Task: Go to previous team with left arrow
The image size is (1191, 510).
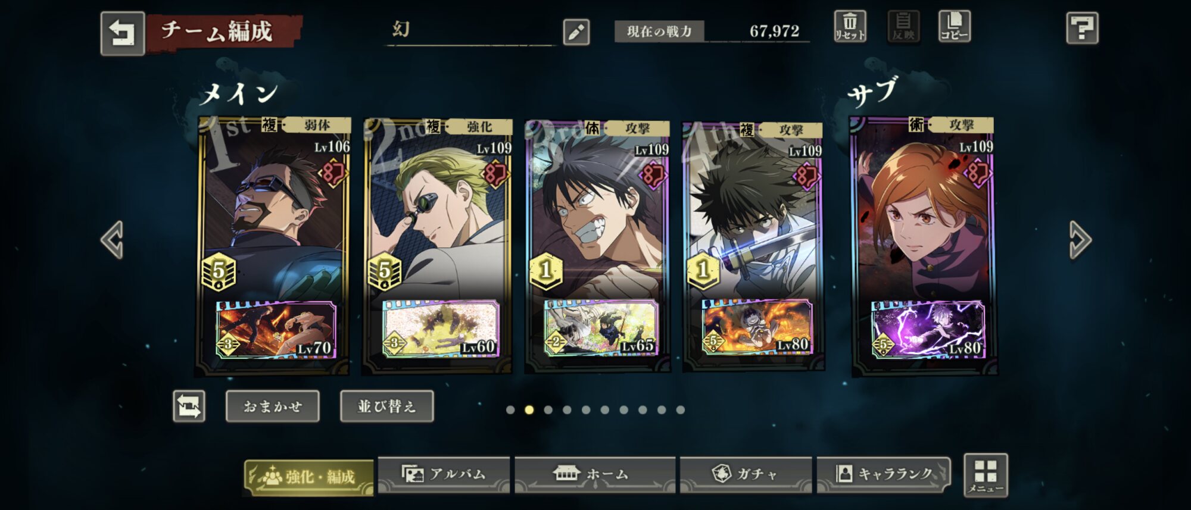Action: pos(112,240)
